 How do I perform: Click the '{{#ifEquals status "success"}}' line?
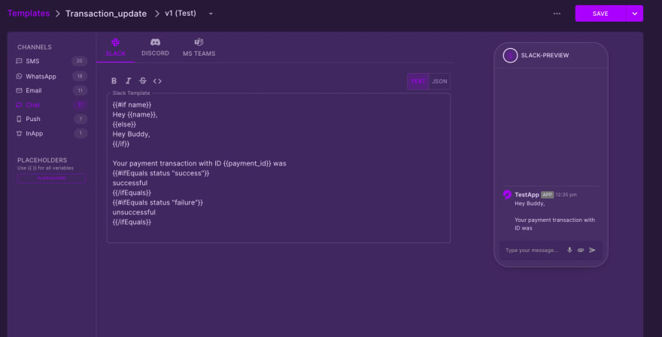(161, 173)
